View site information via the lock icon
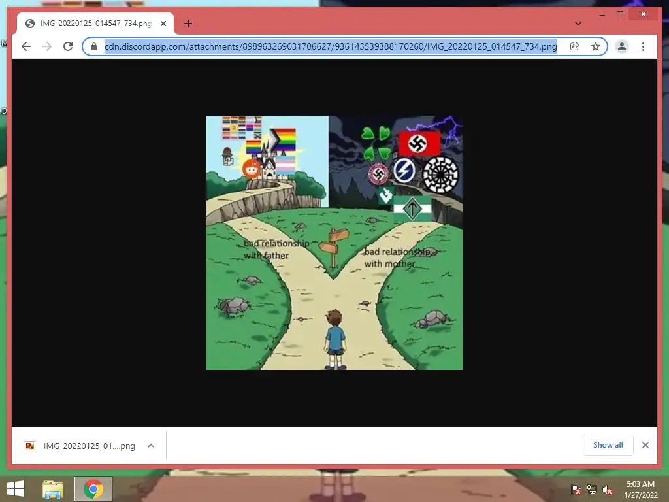669x502 pixels. [94, 46]
